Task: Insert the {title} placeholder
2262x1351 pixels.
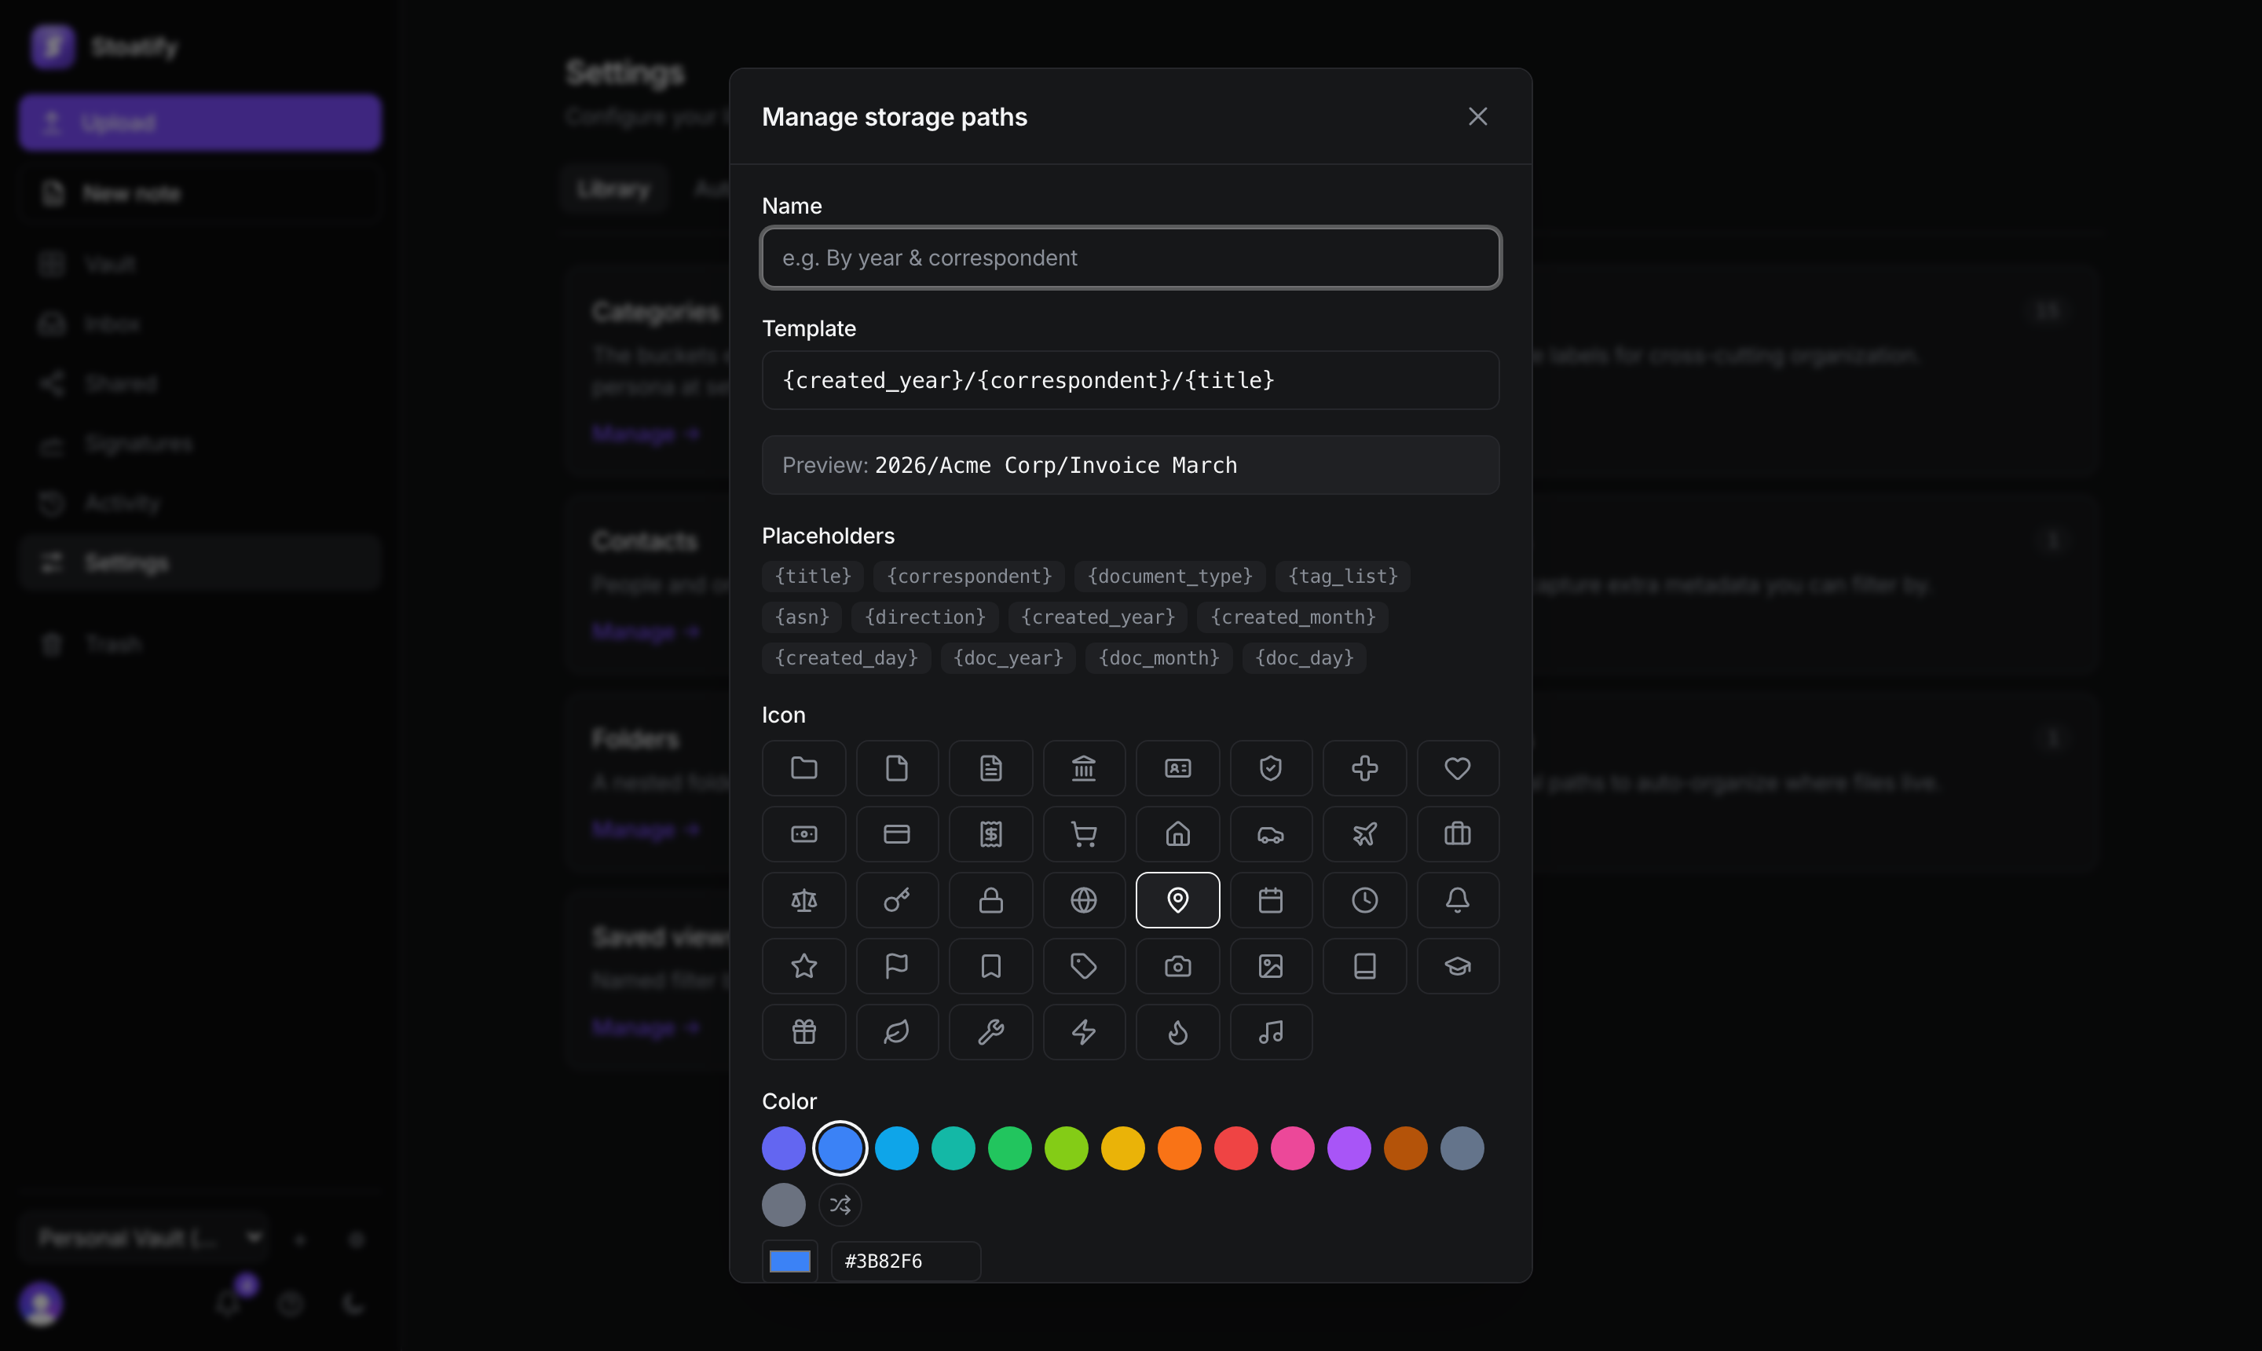Action: tap(813, 577)
